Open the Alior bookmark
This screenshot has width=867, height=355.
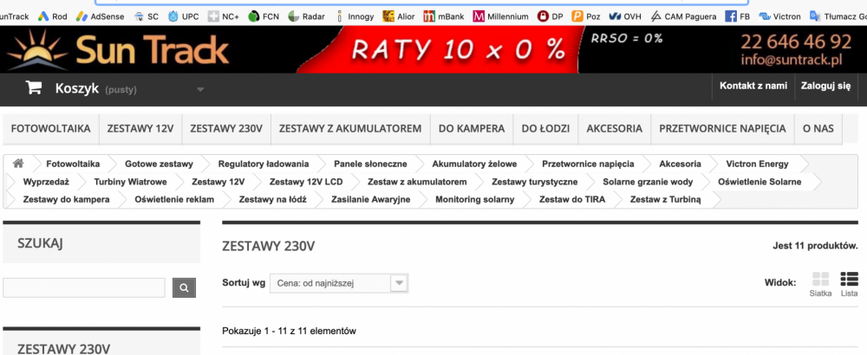(x=399, y=16)
